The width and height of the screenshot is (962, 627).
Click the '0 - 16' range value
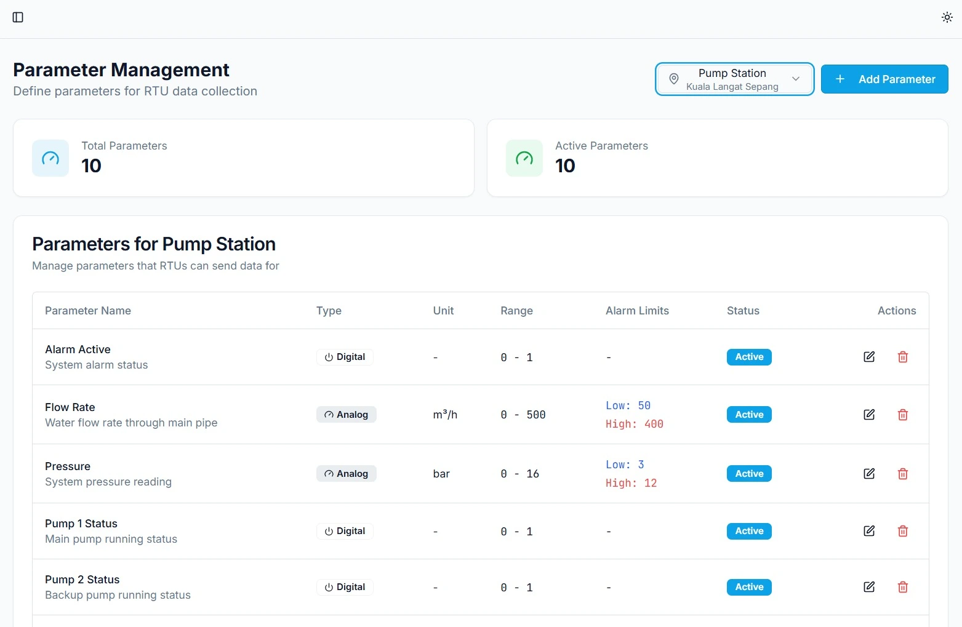520,474
